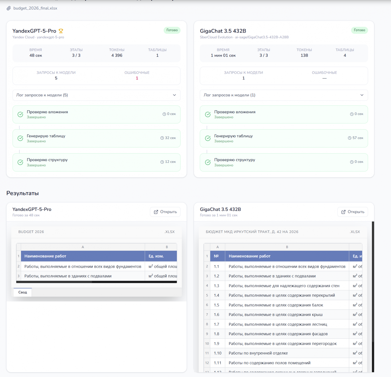
Task: Click the horizontal scrollbar of the YandexGPT spreadsheet
Action: (96, 282)
